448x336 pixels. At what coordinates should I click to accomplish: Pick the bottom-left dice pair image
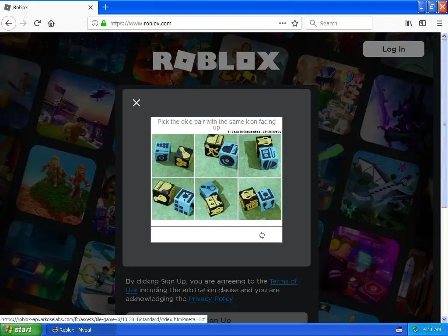pos(173,199)
